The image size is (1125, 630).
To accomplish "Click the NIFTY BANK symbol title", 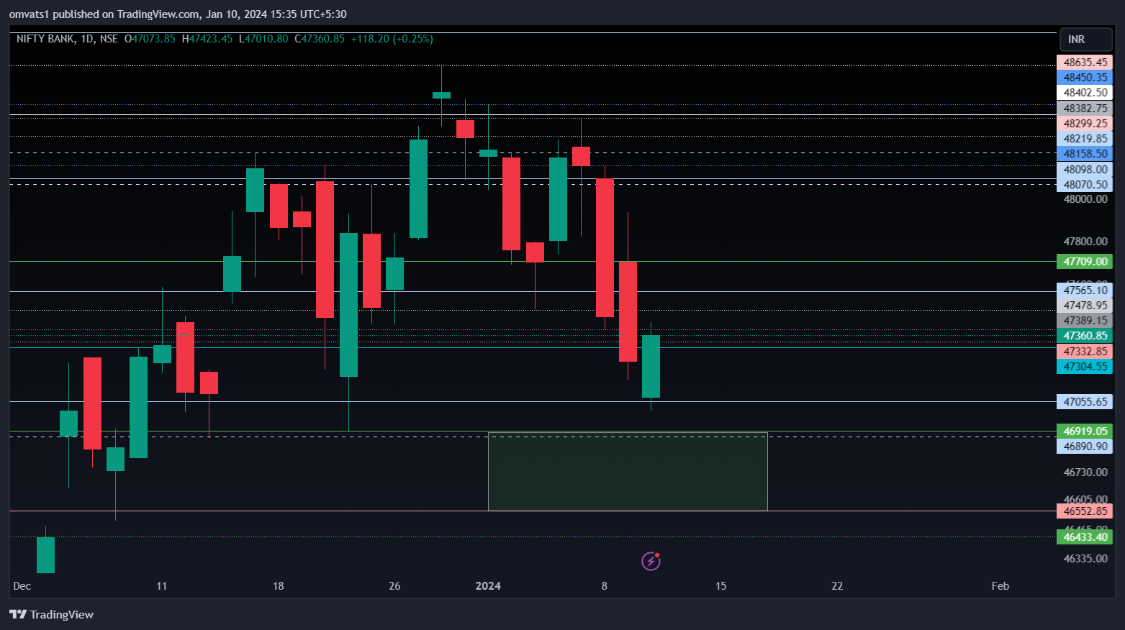I will click(45, 39).
